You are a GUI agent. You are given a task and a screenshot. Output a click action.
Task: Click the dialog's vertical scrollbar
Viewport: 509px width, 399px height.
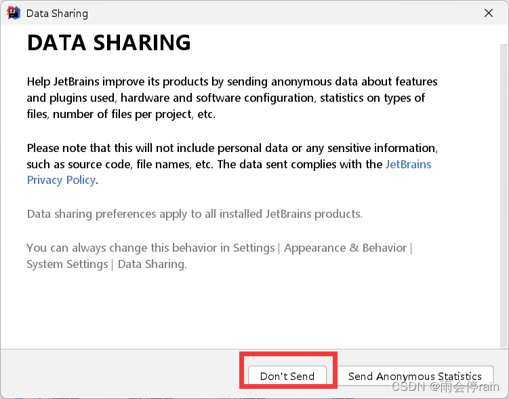504,195
